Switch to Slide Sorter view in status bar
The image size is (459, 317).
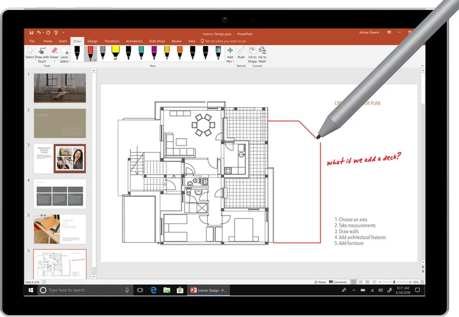360,282
